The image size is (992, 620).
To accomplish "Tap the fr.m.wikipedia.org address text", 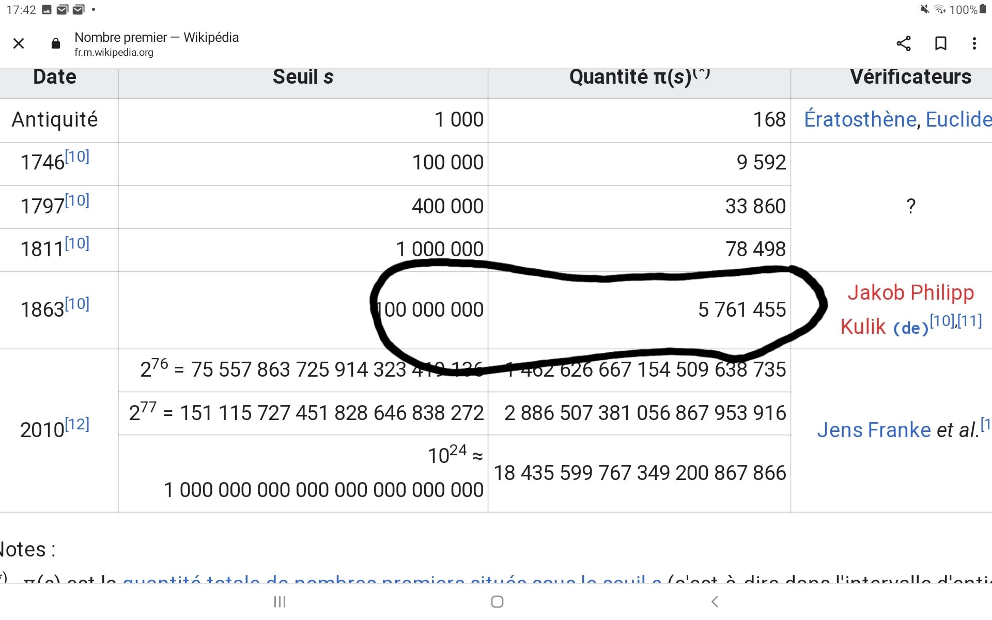I will click(114, 52).
